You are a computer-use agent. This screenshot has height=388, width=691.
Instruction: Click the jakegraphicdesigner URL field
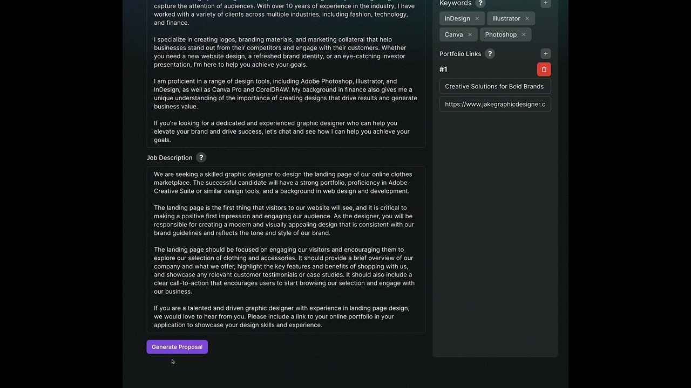pyautogui.click(x=494, y=104)
